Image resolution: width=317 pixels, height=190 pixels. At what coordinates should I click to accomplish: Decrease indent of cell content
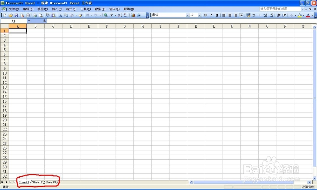278,15
